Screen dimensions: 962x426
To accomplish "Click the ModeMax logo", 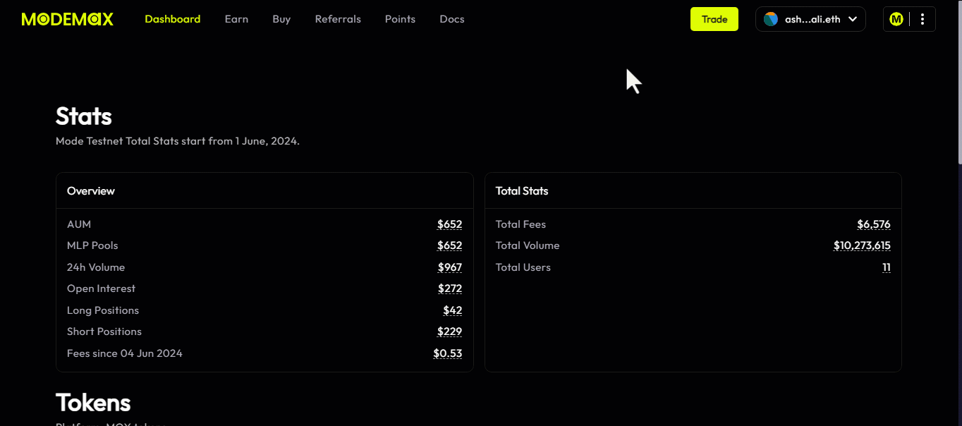I will coord(68,19).
